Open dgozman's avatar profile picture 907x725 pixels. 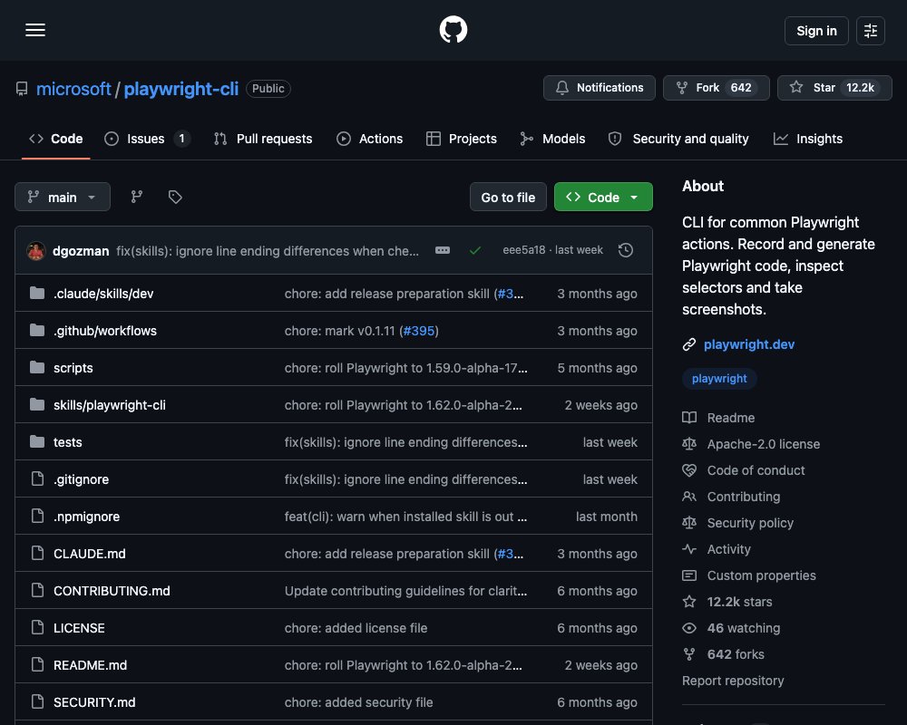point(36,251)
